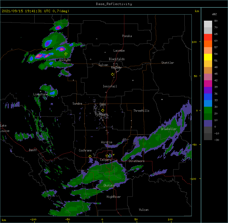Click the km unit label at bottom left
Image resolution: width=228 pixels, height=223 pixels.
[4, 220]
